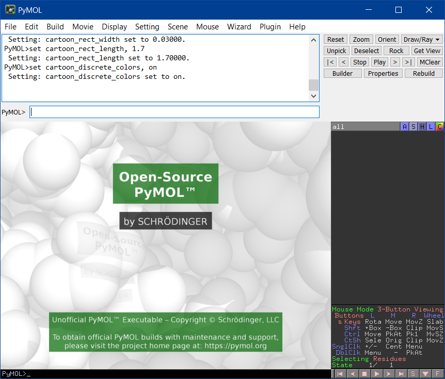The image size is (445, 379).
Task: Click the rewind-to-first-frame icon
Action: coord(340,374)
